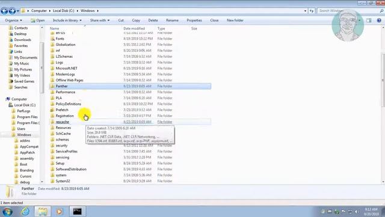Viewport: 385px width, 217px height.
Task: Select the ServiceProfiles folder row
Action: [130, 151]
